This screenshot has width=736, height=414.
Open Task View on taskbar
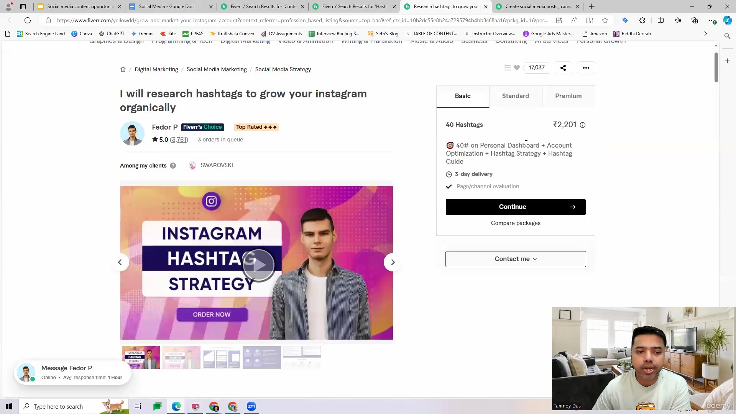point(138,406)
